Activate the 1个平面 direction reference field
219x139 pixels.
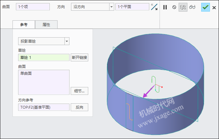point(132,7)
